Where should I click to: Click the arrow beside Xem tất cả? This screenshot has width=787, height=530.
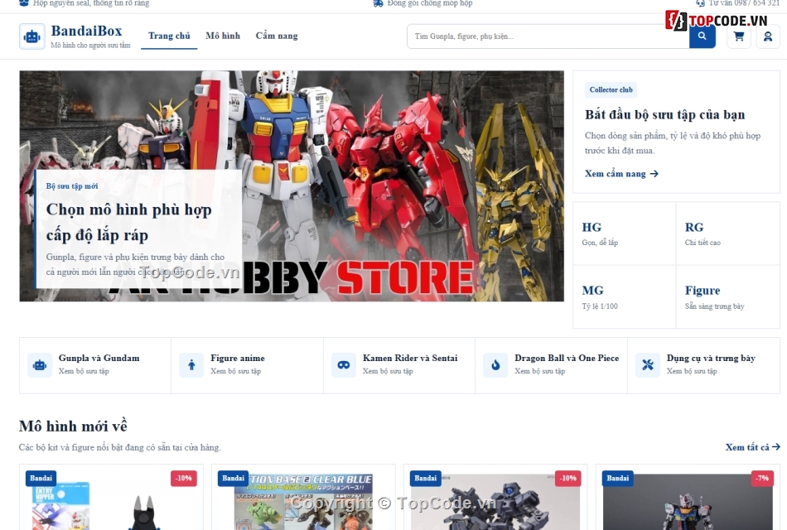tap(776, 446)
